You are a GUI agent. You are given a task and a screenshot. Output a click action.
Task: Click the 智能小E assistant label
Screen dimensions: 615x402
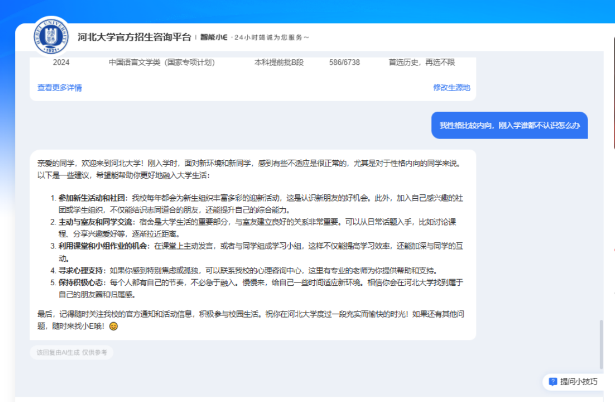pyautogui.click(x=214, y=37)
